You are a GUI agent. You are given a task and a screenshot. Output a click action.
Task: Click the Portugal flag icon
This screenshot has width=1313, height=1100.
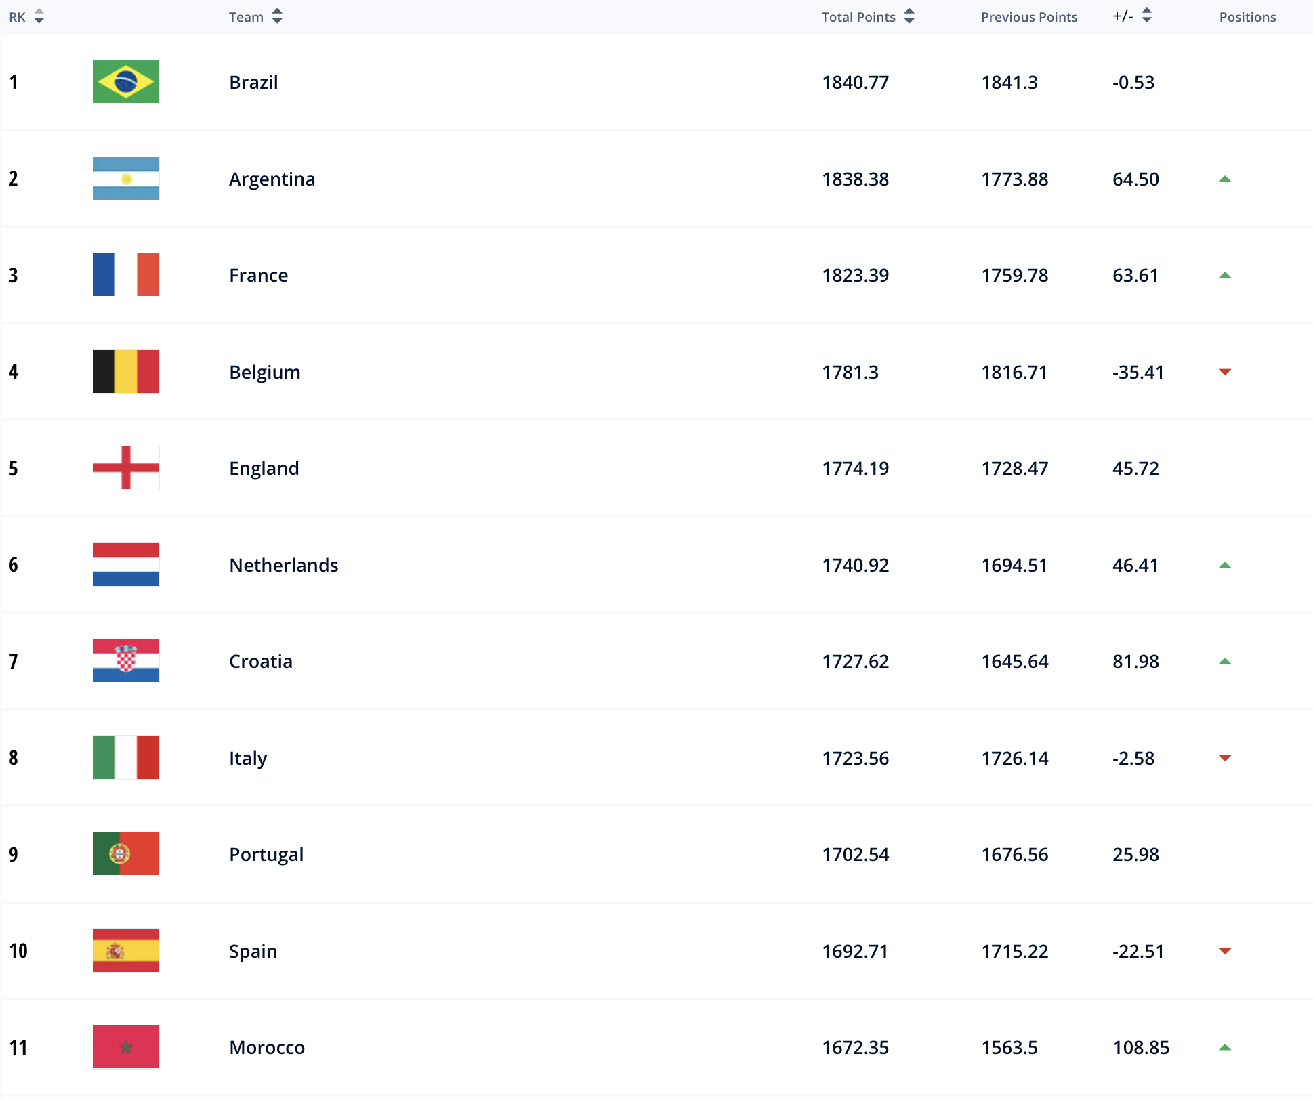tap(126, 854)
